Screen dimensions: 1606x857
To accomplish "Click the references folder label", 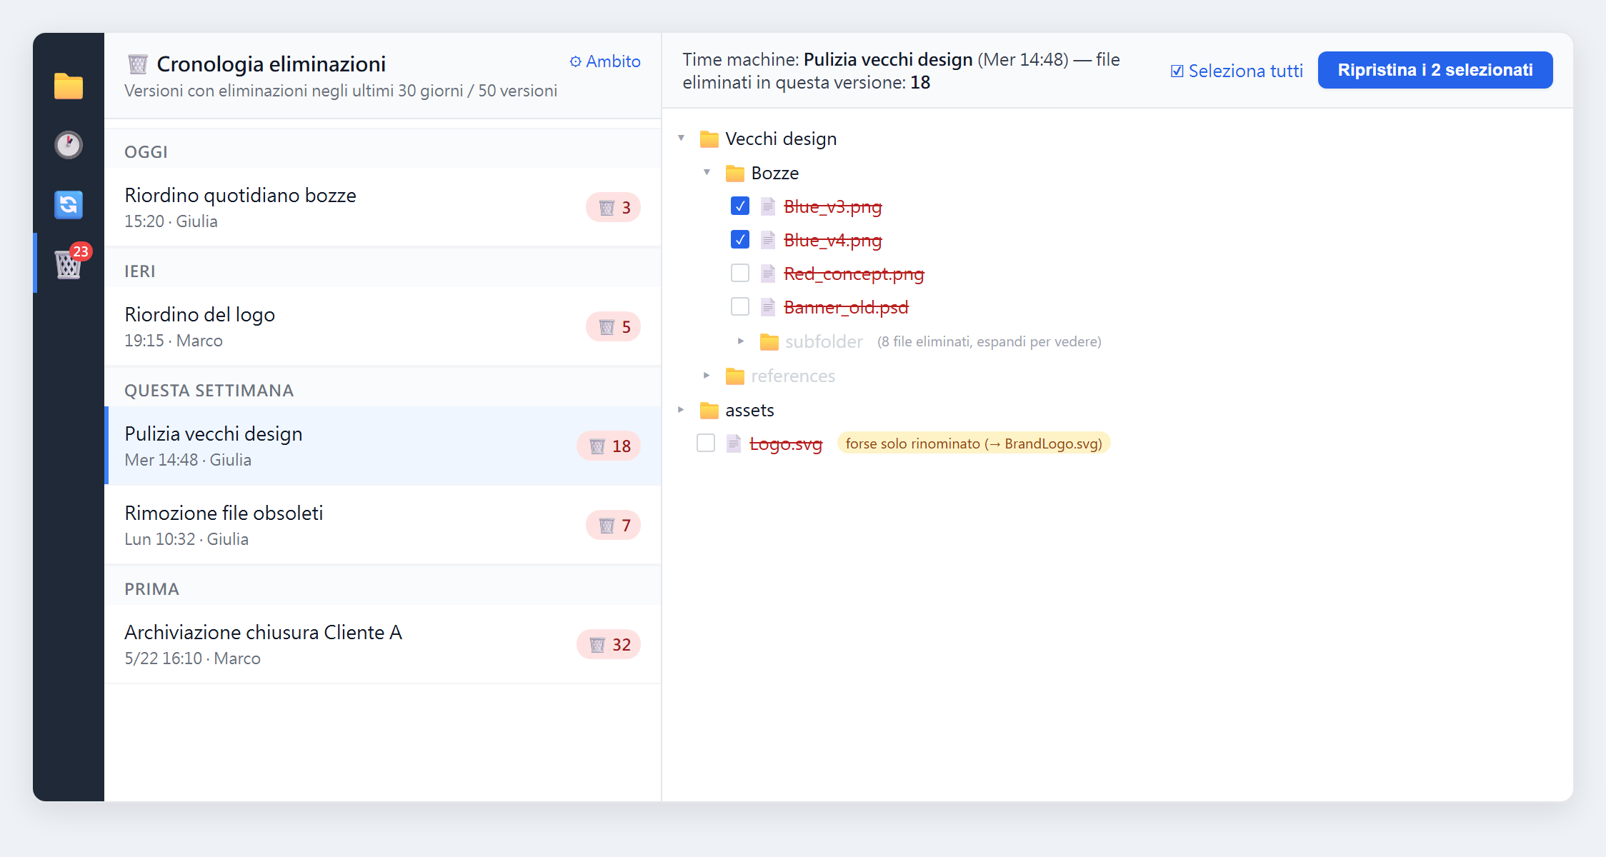I will [x=793, y=376].
